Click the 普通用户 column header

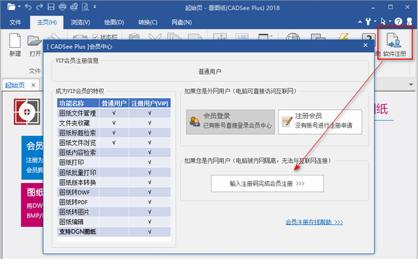click(x=114, y=103)
